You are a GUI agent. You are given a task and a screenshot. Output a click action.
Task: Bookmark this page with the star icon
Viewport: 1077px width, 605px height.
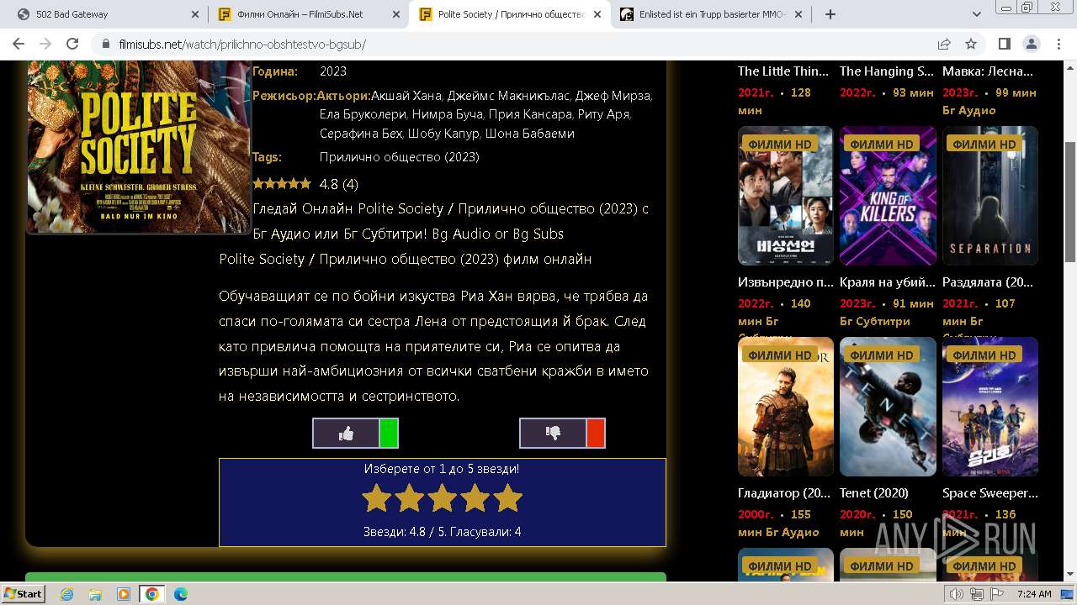click(971, 44)
